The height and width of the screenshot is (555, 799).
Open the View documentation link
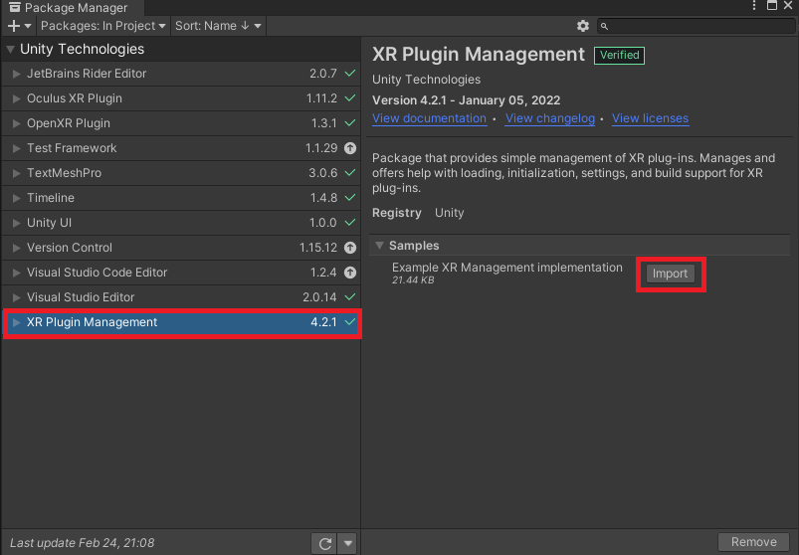pyautogui.click(x=429, y=118)
